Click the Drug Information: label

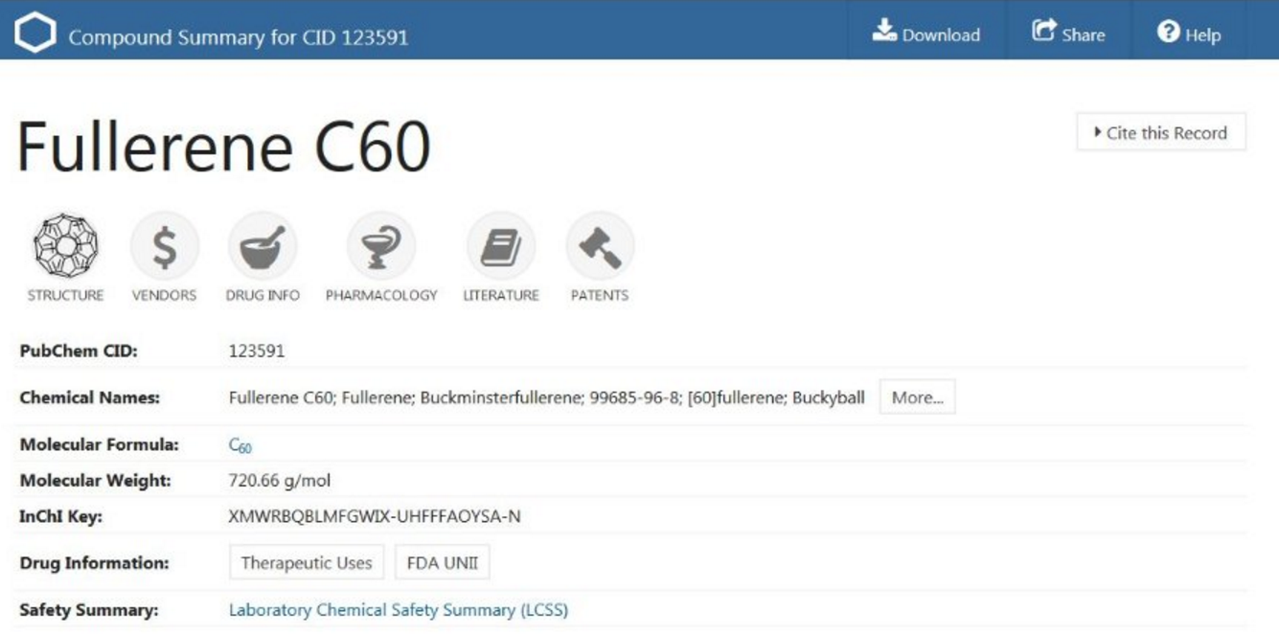(95, 563)
